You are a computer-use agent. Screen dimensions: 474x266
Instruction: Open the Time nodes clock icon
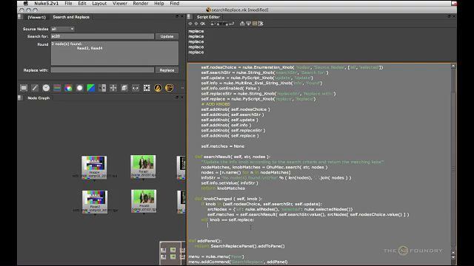pyautogui.click(x=46, y=88)
